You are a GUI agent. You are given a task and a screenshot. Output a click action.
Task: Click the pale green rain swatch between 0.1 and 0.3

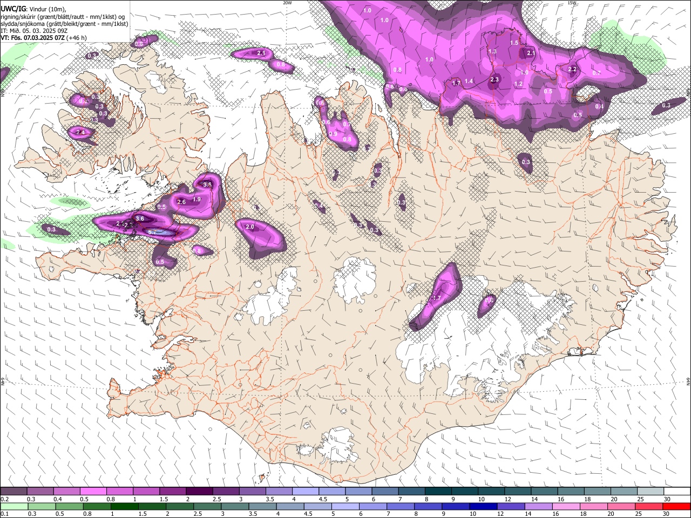(x=13, y=507)
